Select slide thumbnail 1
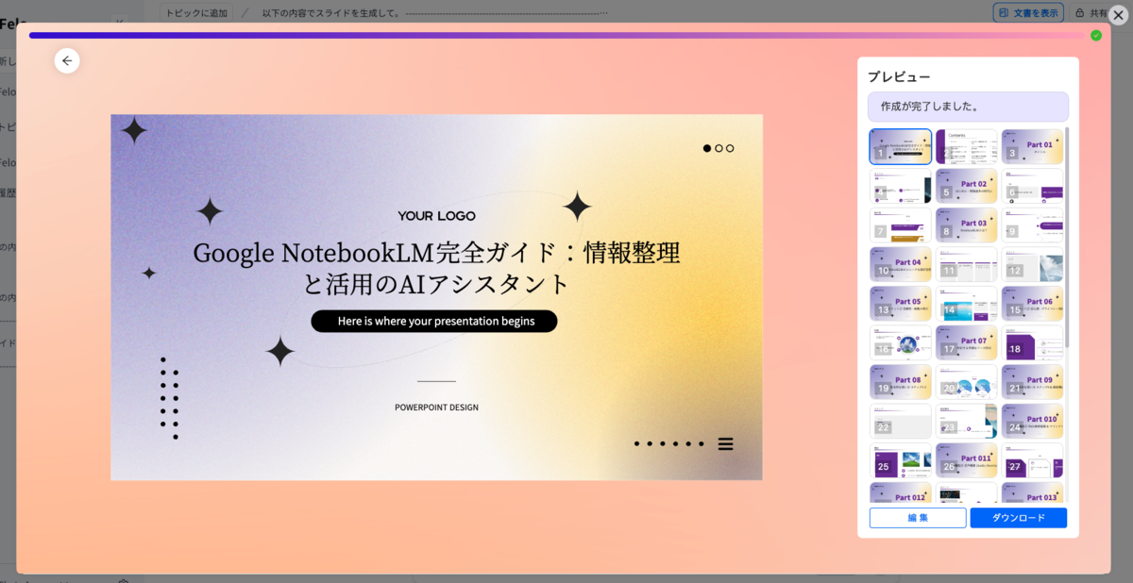Viewport: 1133px width, 583px height. click(x=901, y=146)
